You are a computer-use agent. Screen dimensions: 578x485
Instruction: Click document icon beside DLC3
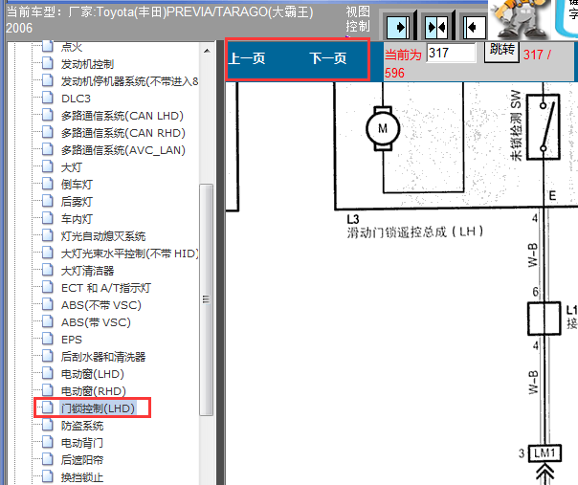pos(48,98)
